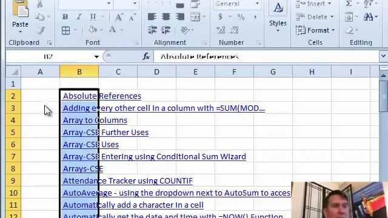
Task: Open the font name dropdown
Action: pos(109,4)
